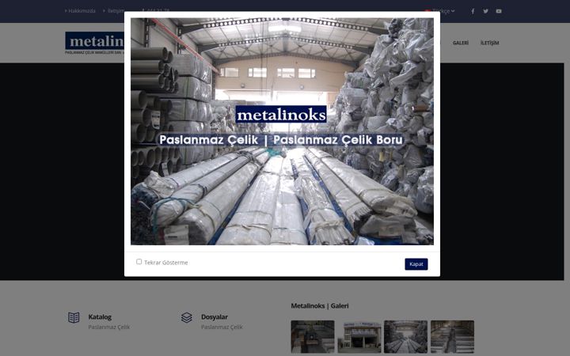This screenshot has width=570, height=356.
Task: Open the GALERİ menu item
Action: point(461,43)
